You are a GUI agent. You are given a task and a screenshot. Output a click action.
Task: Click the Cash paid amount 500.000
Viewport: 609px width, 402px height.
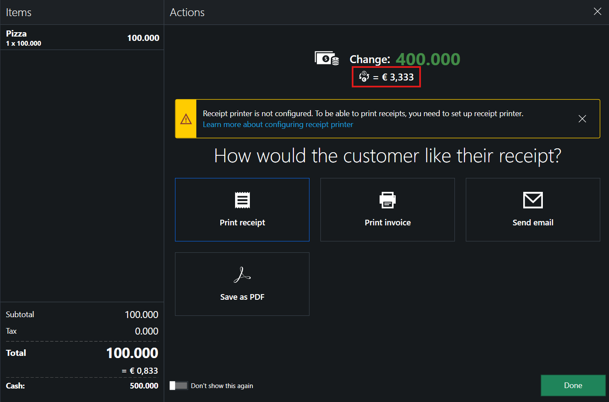[144, 386]
